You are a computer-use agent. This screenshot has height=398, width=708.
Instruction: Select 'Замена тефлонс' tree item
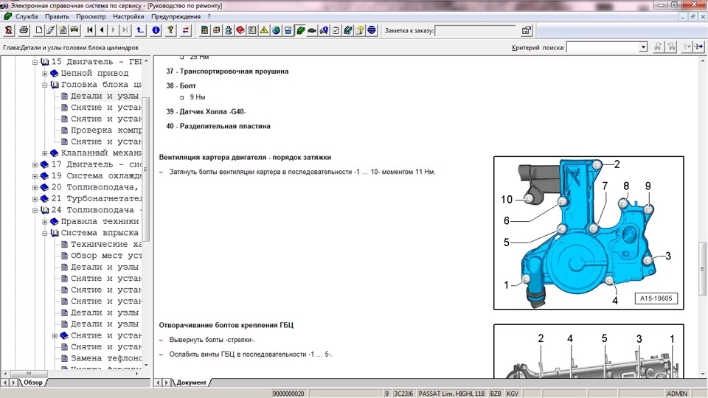click(105, 358)
